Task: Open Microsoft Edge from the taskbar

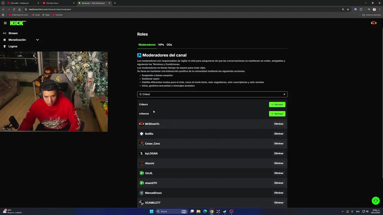Action: [205, 211]
